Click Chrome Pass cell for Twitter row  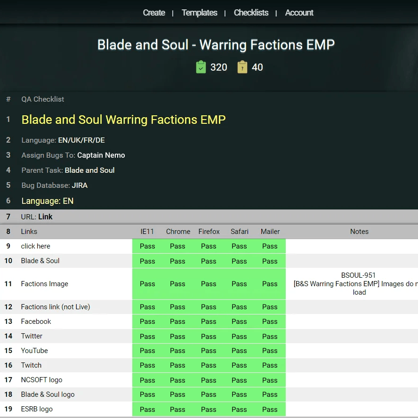tap(177, 336)
